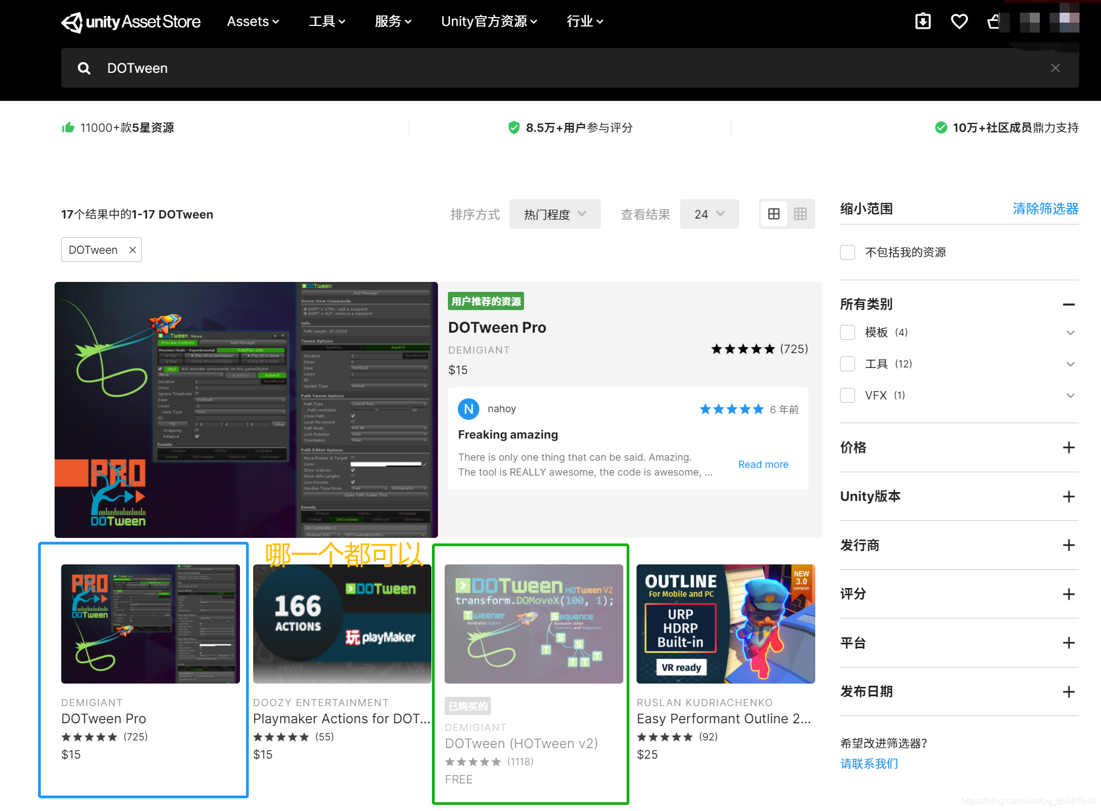The height and width of the screenshot is (811, 1101).
Task: Remove the DOTween filter tag
Action: pos(132,250)
